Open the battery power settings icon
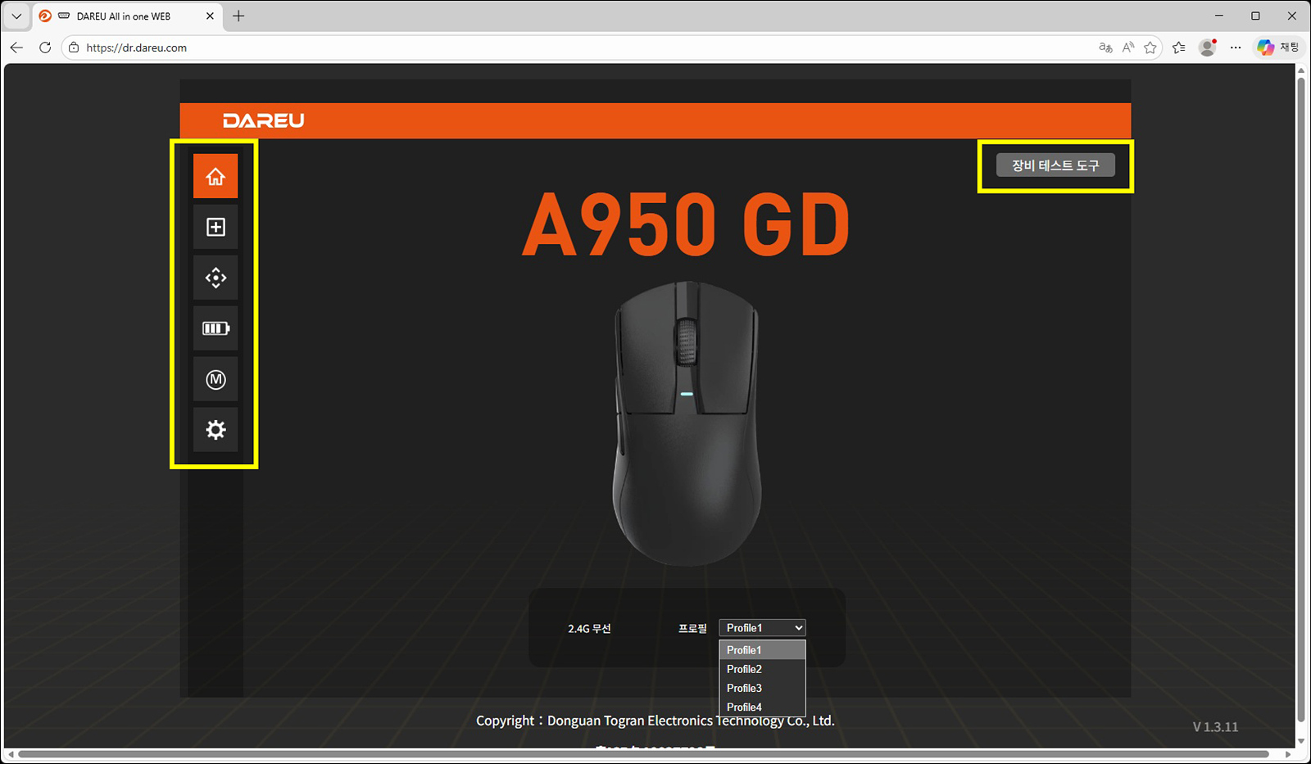1311x764 pixels. pyautogui.click(x=215, y=328)
